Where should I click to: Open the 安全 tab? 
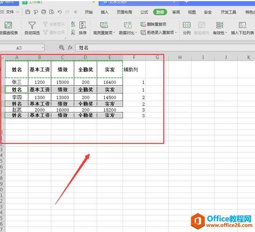(x=208, y=12)
